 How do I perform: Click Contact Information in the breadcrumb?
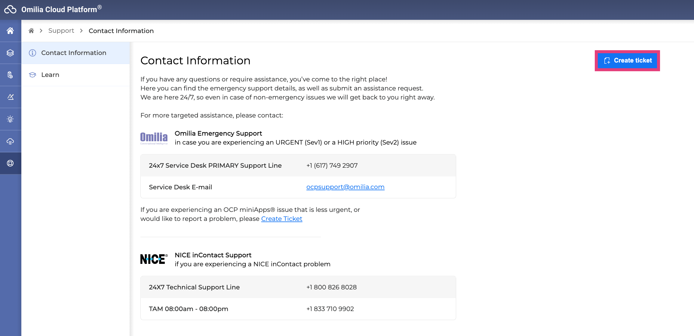(x=121, y=31)
